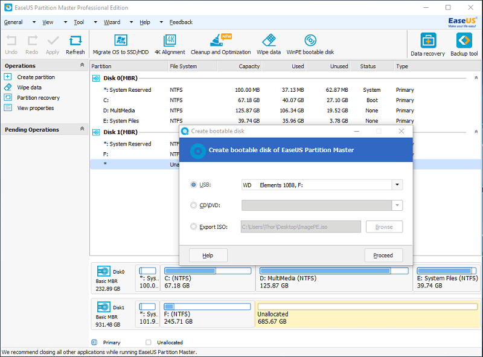
Task: Select the D: MultiMedia partition row
Action: click(286, 111)
